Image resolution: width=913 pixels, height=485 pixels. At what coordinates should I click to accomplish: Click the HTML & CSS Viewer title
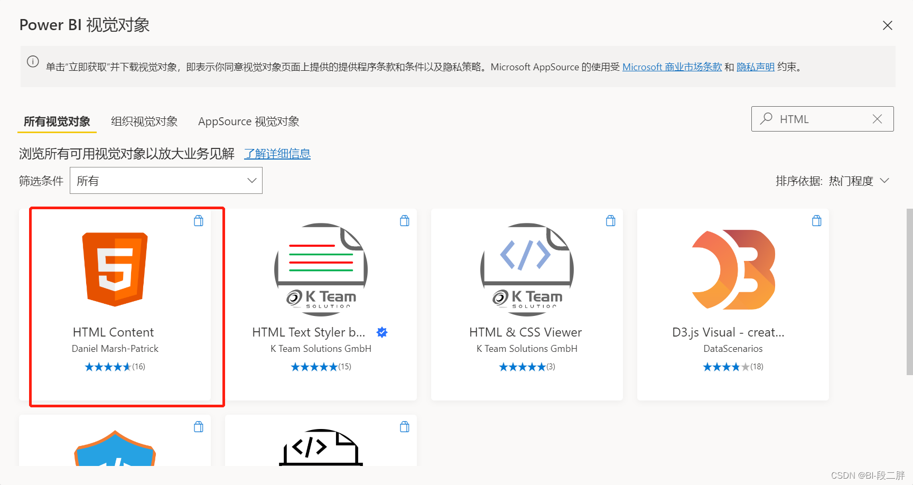click(526, 332)
